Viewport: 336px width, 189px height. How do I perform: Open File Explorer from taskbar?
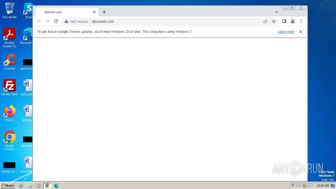30,186
